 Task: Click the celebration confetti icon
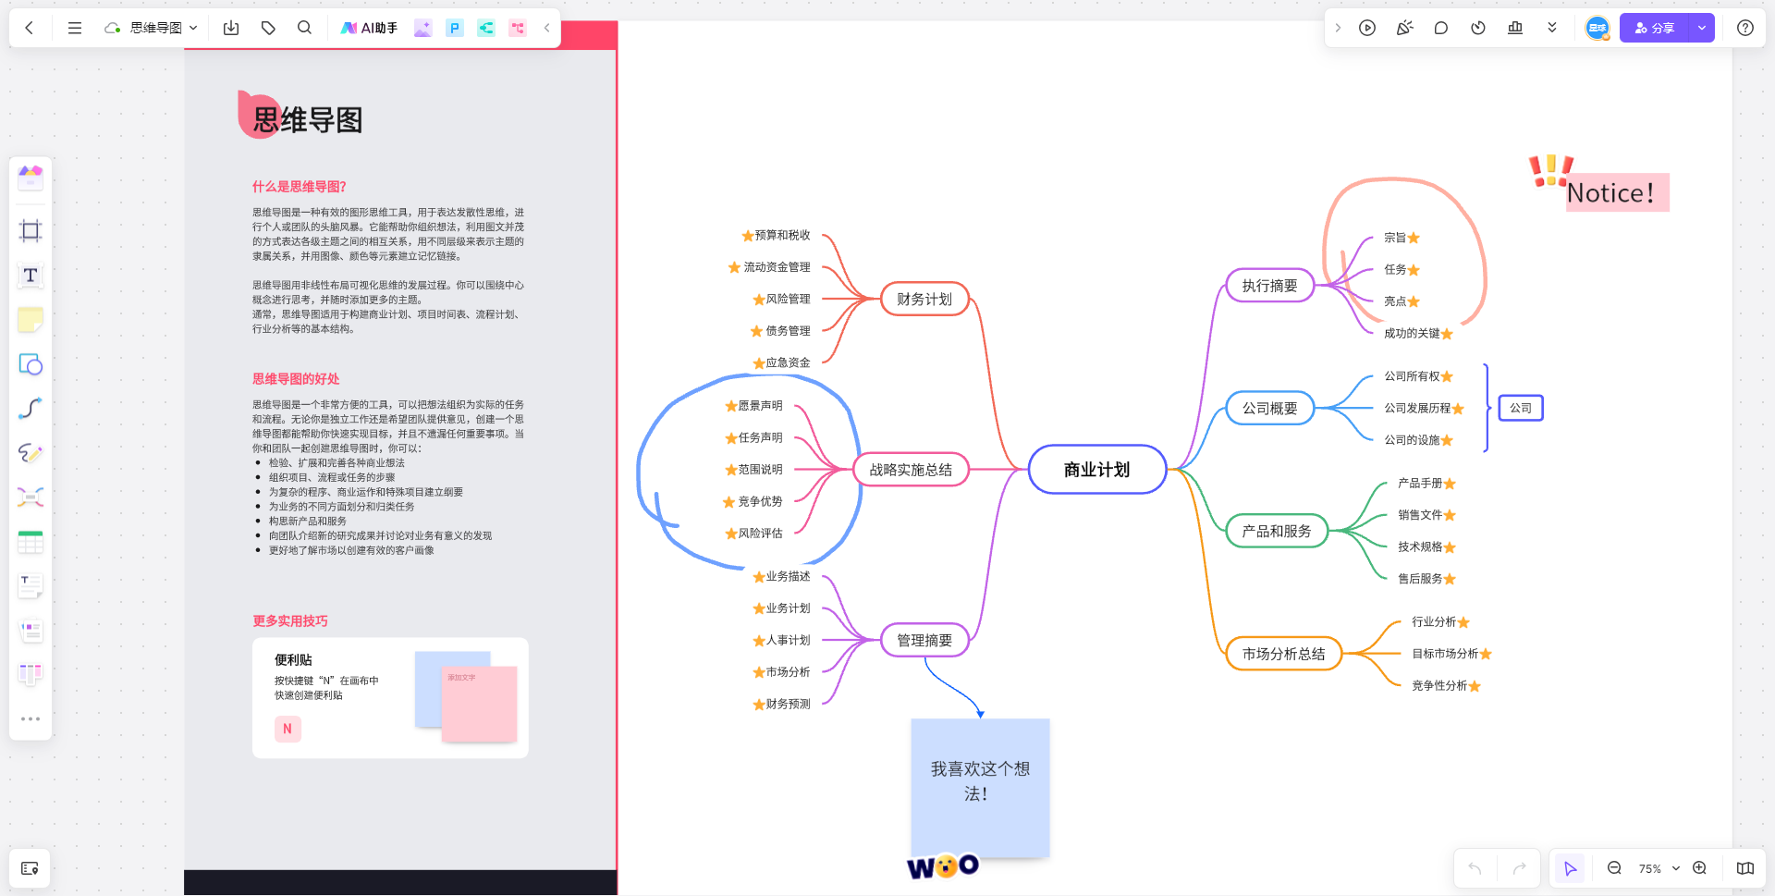coord(1404,28)
